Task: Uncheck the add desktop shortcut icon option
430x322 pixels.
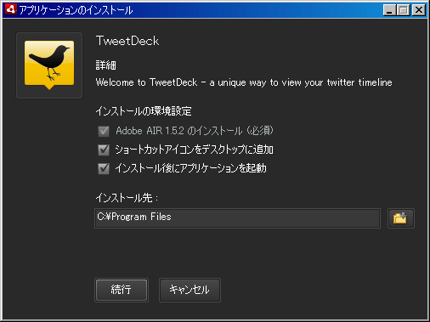Action: click(x=104, y=150)
